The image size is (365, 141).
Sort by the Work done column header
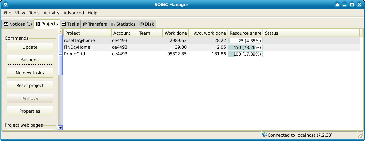pos(176,33)
